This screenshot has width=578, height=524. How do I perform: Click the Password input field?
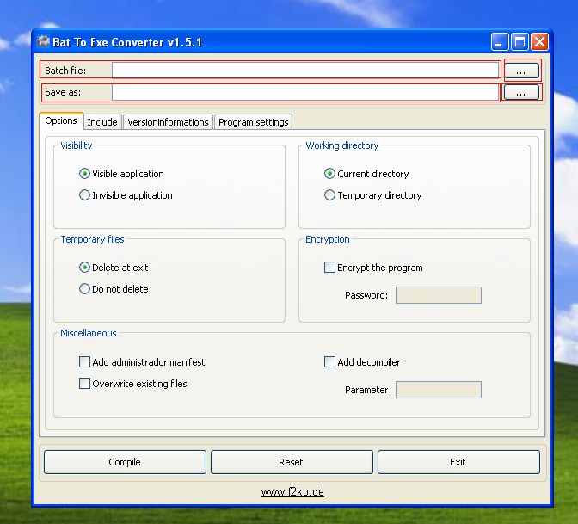tap(439, 295)
